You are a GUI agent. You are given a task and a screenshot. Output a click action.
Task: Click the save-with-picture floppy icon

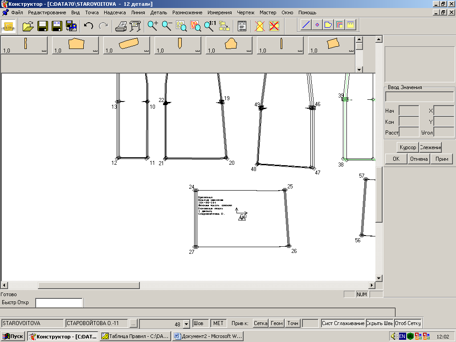tap(71, 26)
